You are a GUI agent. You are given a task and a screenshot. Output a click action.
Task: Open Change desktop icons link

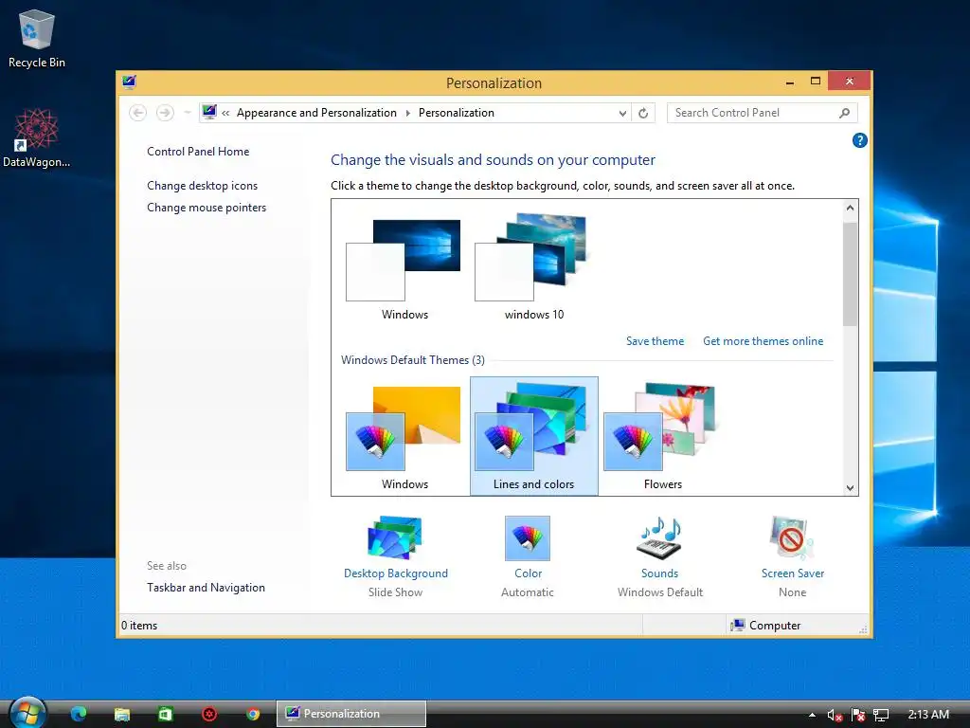[x=203, y=186]
